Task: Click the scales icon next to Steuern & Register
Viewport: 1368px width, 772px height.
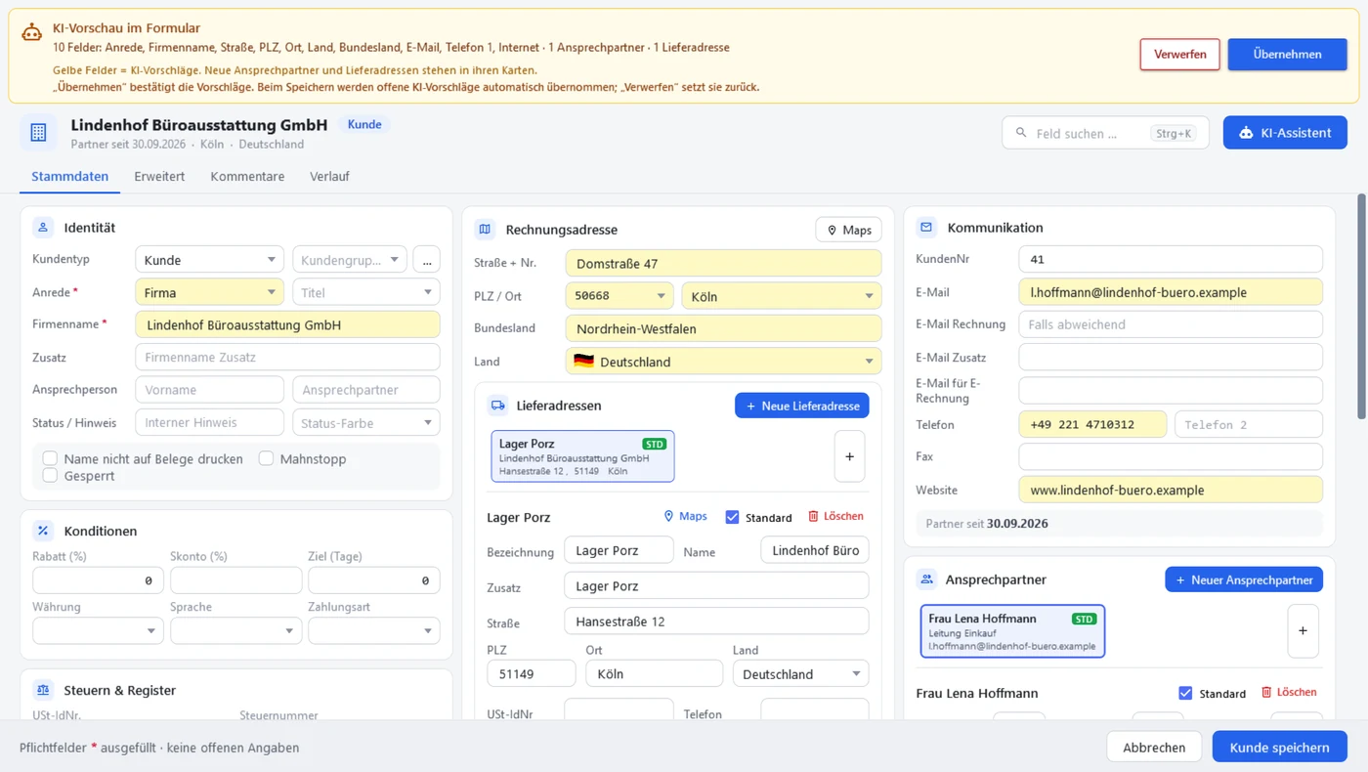Action: point(43,690)
